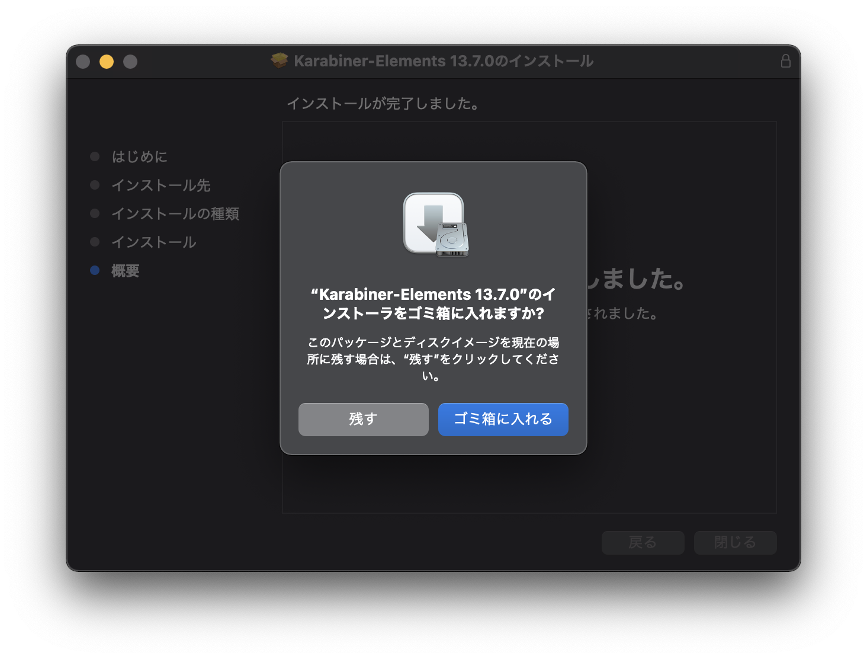Click the gray zoom window button
This screenshot has height=659, width=867.
point(130,61)
